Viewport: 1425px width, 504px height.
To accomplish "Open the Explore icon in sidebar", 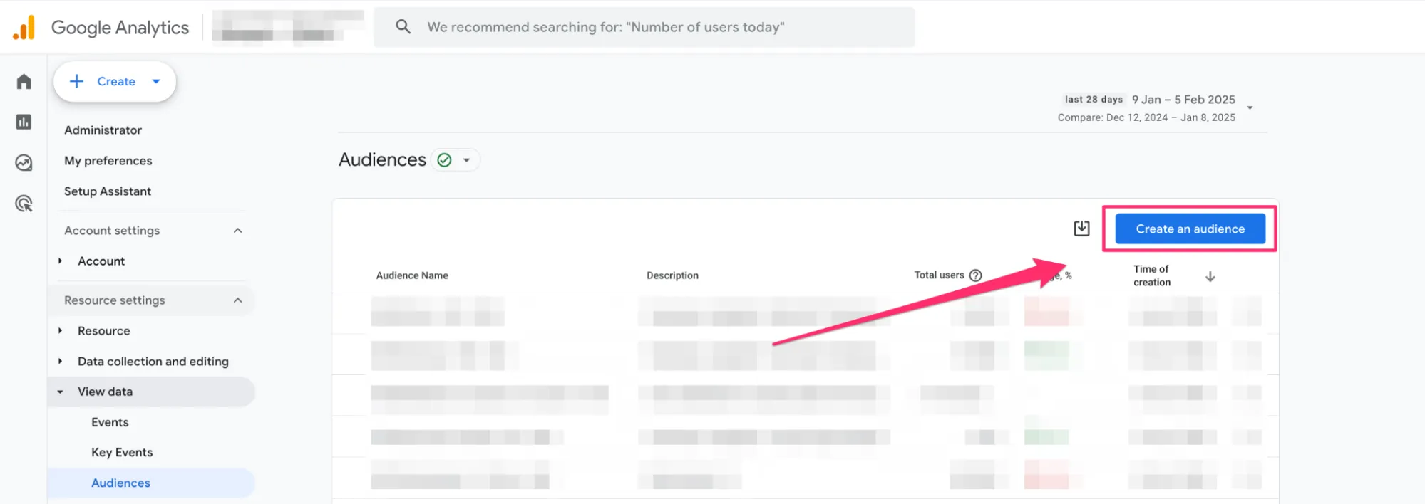I will pos(24,163).
